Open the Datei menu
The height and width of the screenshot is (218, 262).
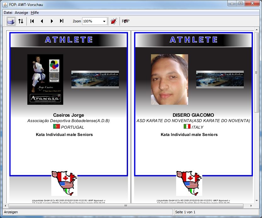[8, 13]
